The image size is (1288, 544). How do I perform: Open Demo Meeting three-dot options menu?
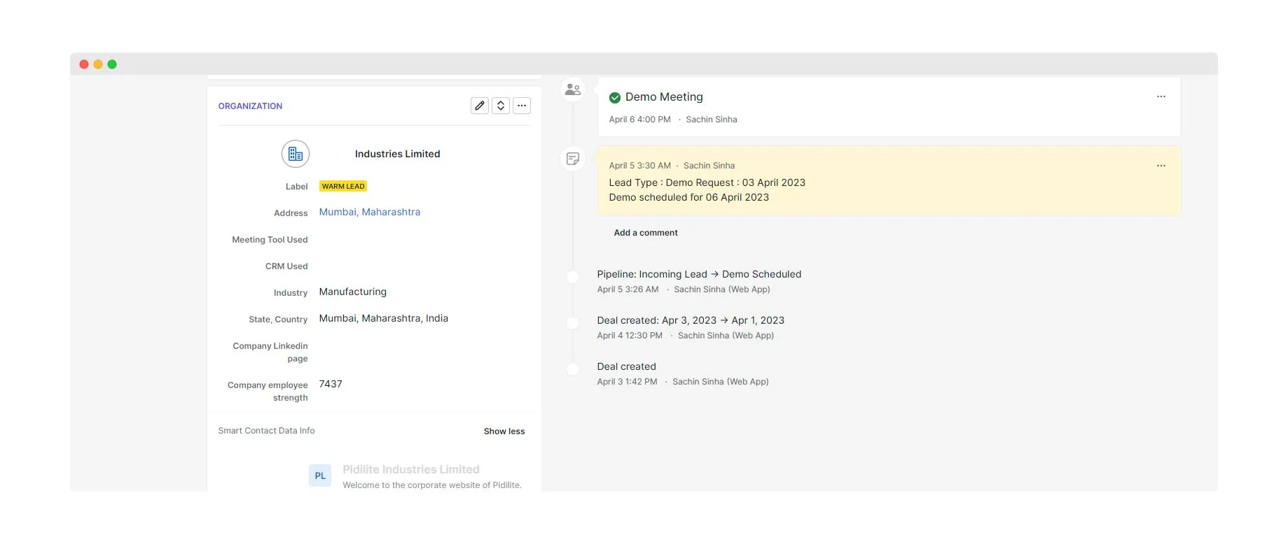coord(1161,96)
